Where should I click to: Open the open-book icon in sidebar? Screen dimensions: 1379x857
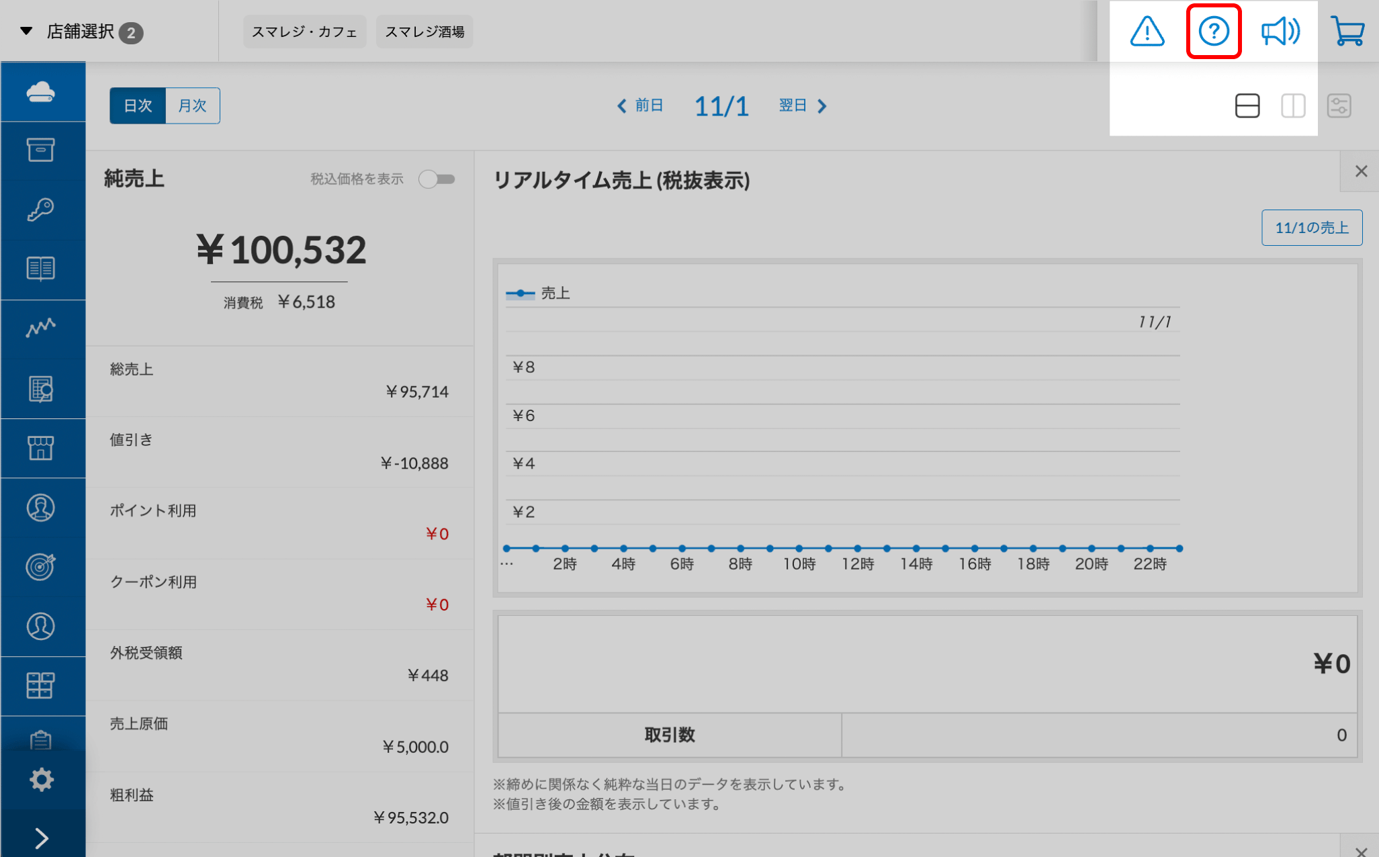pyautogui.click(x=41, y=269)
